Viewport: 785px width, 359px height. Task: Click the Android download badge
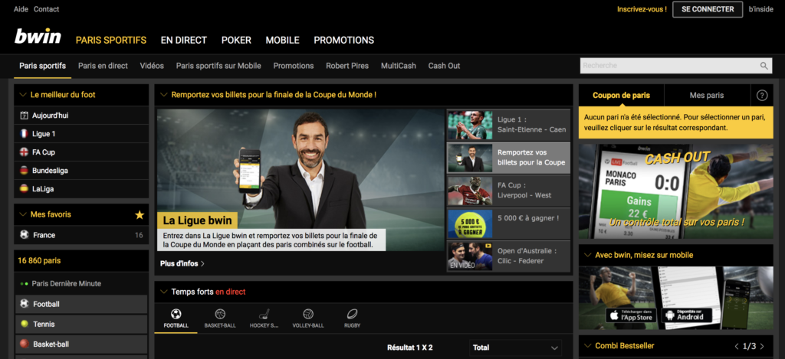coord(687,315)
